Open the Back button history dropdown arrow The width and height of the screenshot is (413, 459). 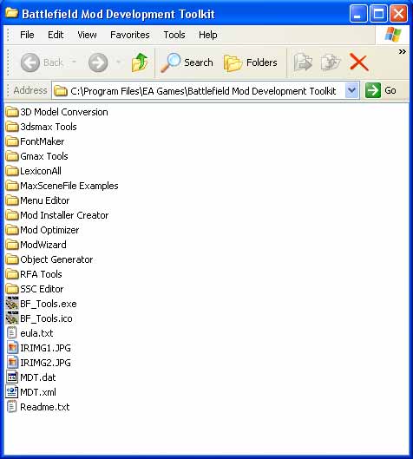74,62
